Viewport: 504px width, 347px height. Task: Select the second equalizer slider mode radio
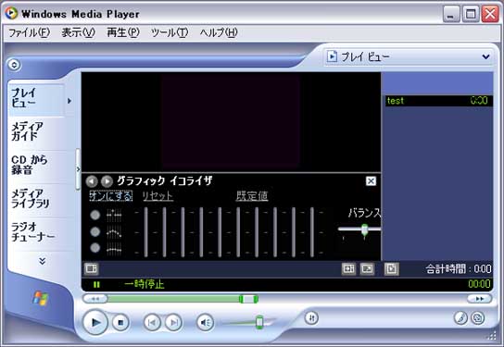[x=94, y=231]
